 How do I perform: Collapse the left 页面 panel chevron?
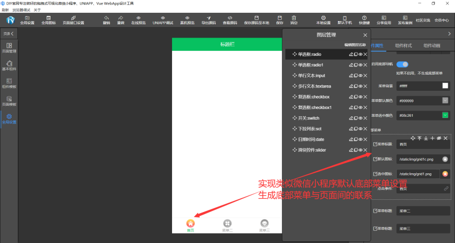point(13,34)
